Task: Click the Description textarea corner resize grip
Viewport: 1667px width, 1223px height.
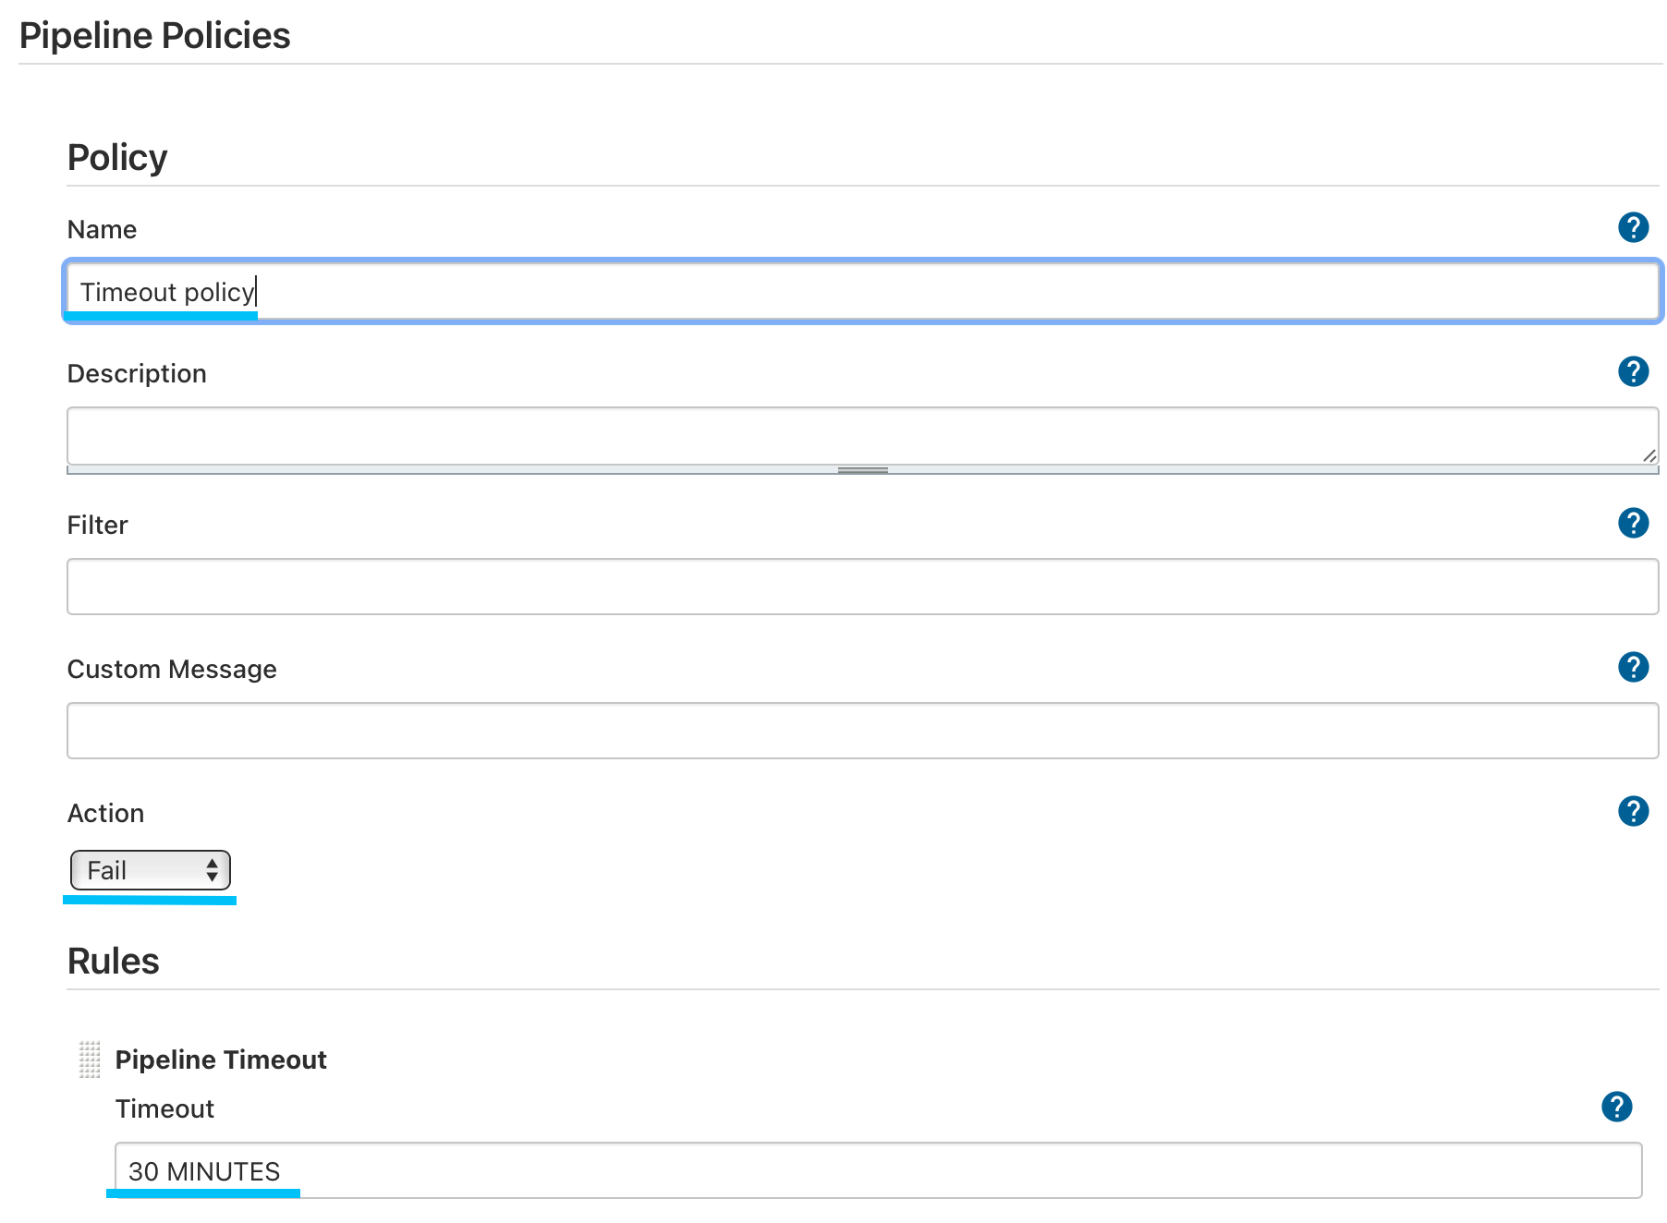Action: coord(1649,455)
